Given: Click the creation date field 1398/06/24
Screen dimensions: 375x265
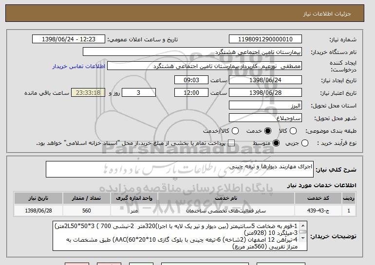Looking at the screenshot, I should pyautogui.click(x=265, y=80).
